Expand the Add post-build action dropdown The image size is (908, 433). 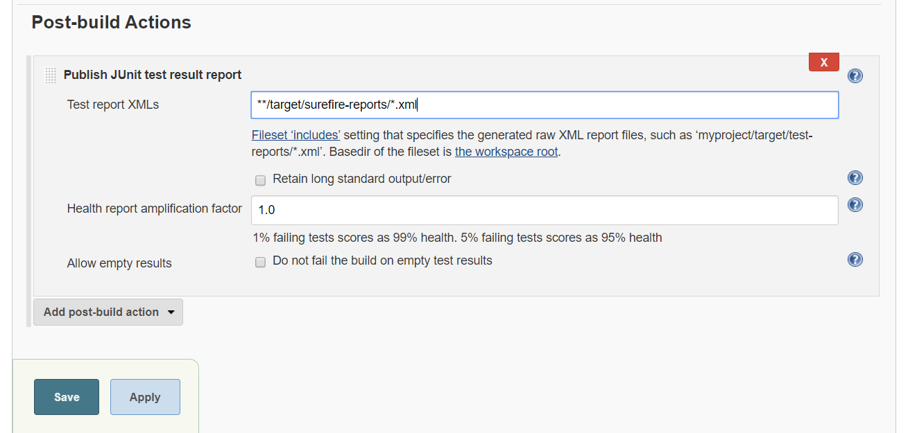(x=108, y=312)
